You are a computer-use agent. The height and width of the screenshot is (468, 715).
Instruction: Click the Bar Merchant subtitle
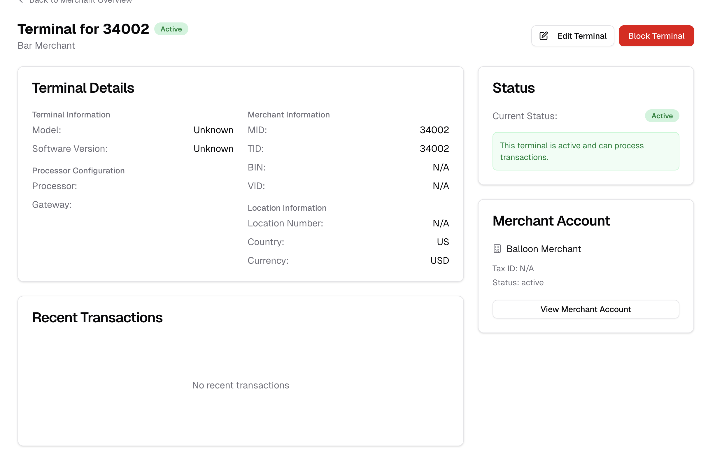point(46,46)
